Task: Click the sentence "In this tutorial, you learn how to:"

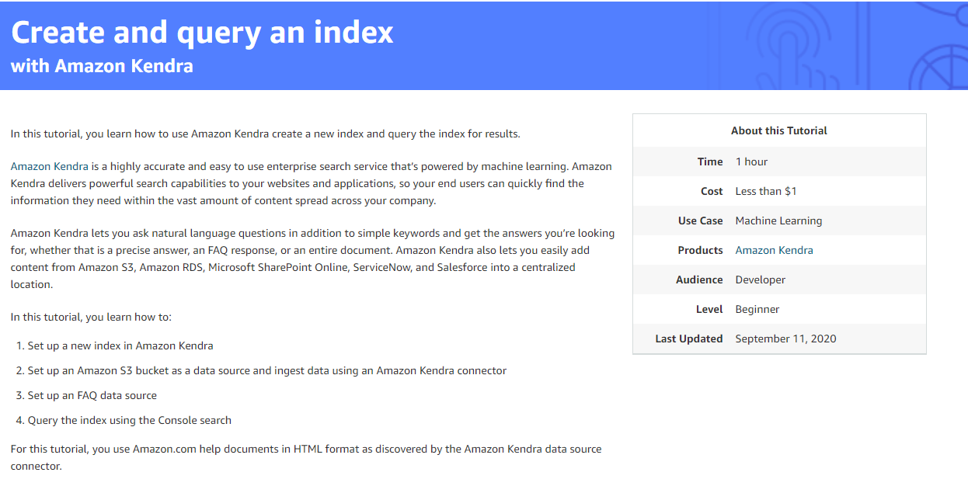Action: pyautogui.click(x=91, y=317)
